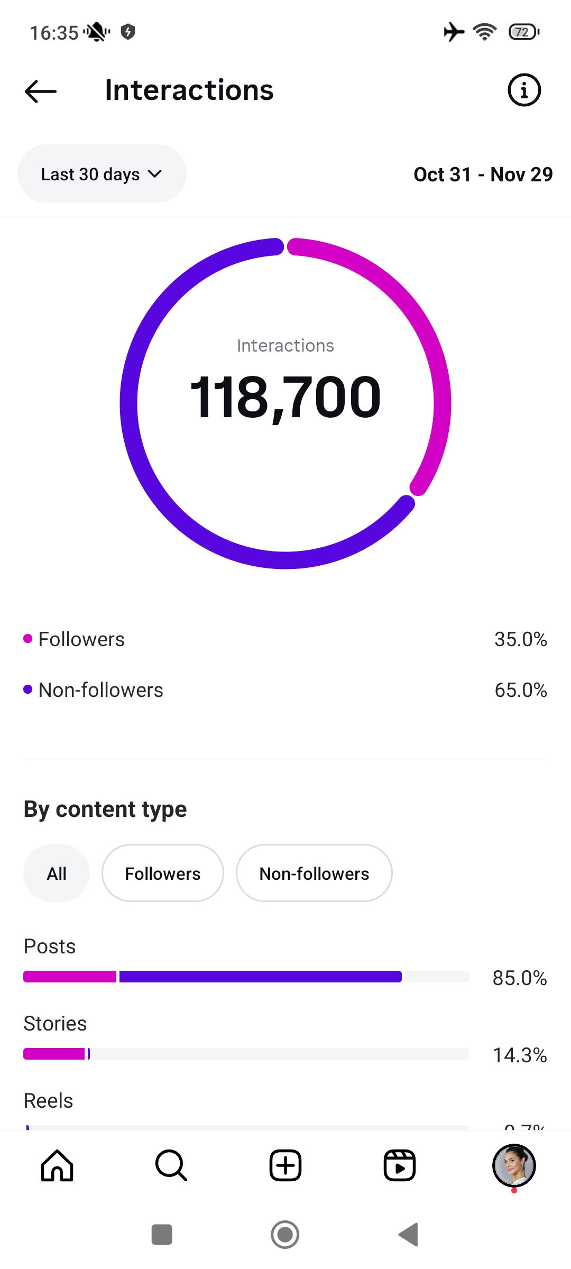Tap the back arrow icon

[x=41, y=91]
